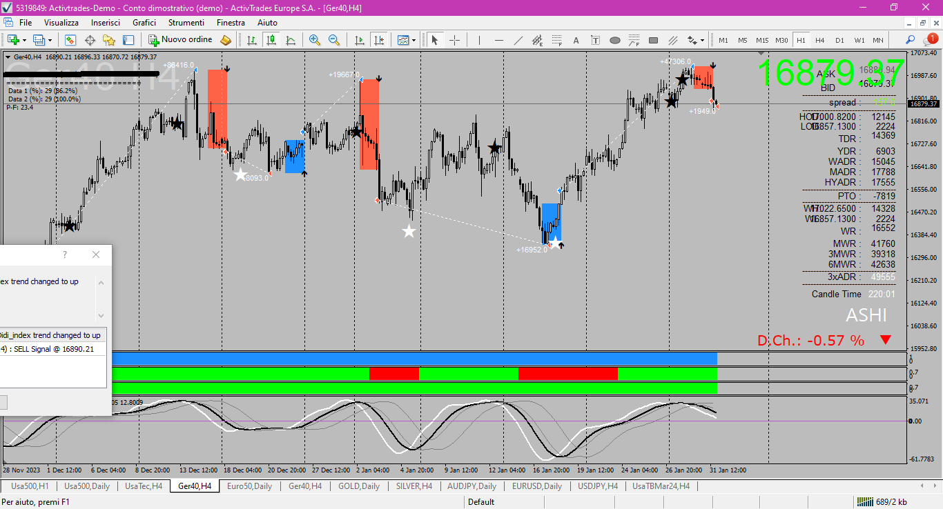The width and height of the screenshot is (943, 509).
Task: Click the Nuovo ordine button
Action: [x=180, y=40]
